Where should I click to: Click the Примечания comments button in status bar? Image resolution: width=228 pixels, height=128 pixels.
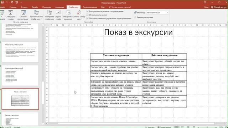[x=164, y=127]
